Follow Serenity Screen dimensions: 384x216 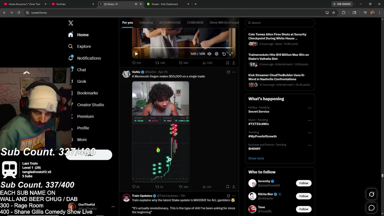click(304, 183)
